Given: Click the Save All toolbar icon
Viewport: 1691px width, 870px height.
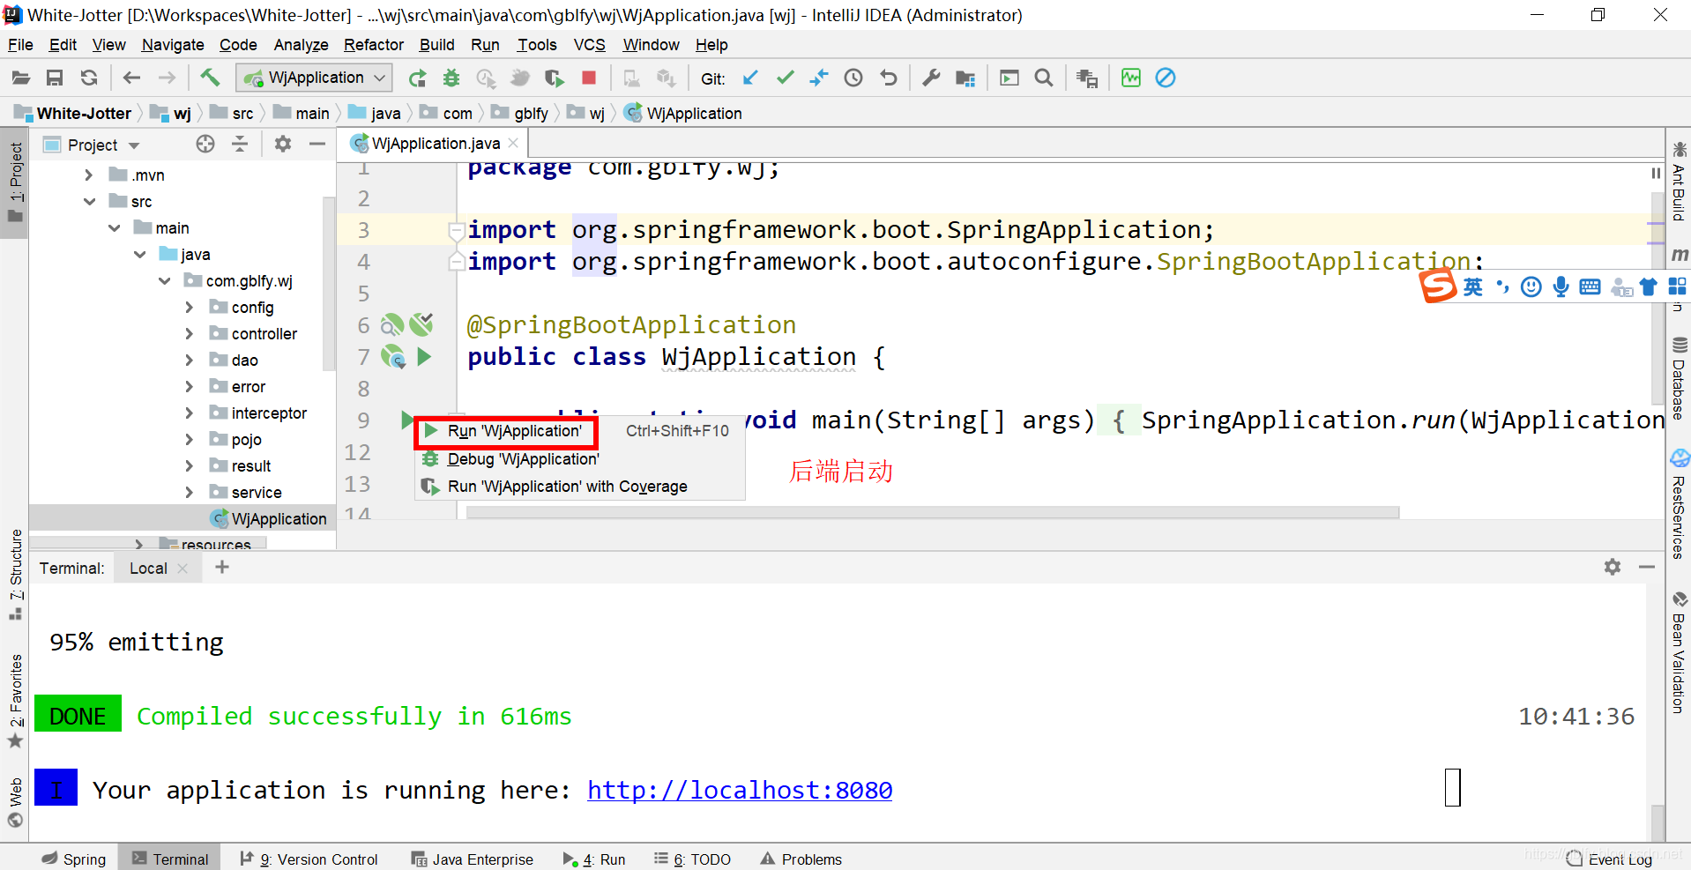Looking at the screenshot, I should coord(55,78).
